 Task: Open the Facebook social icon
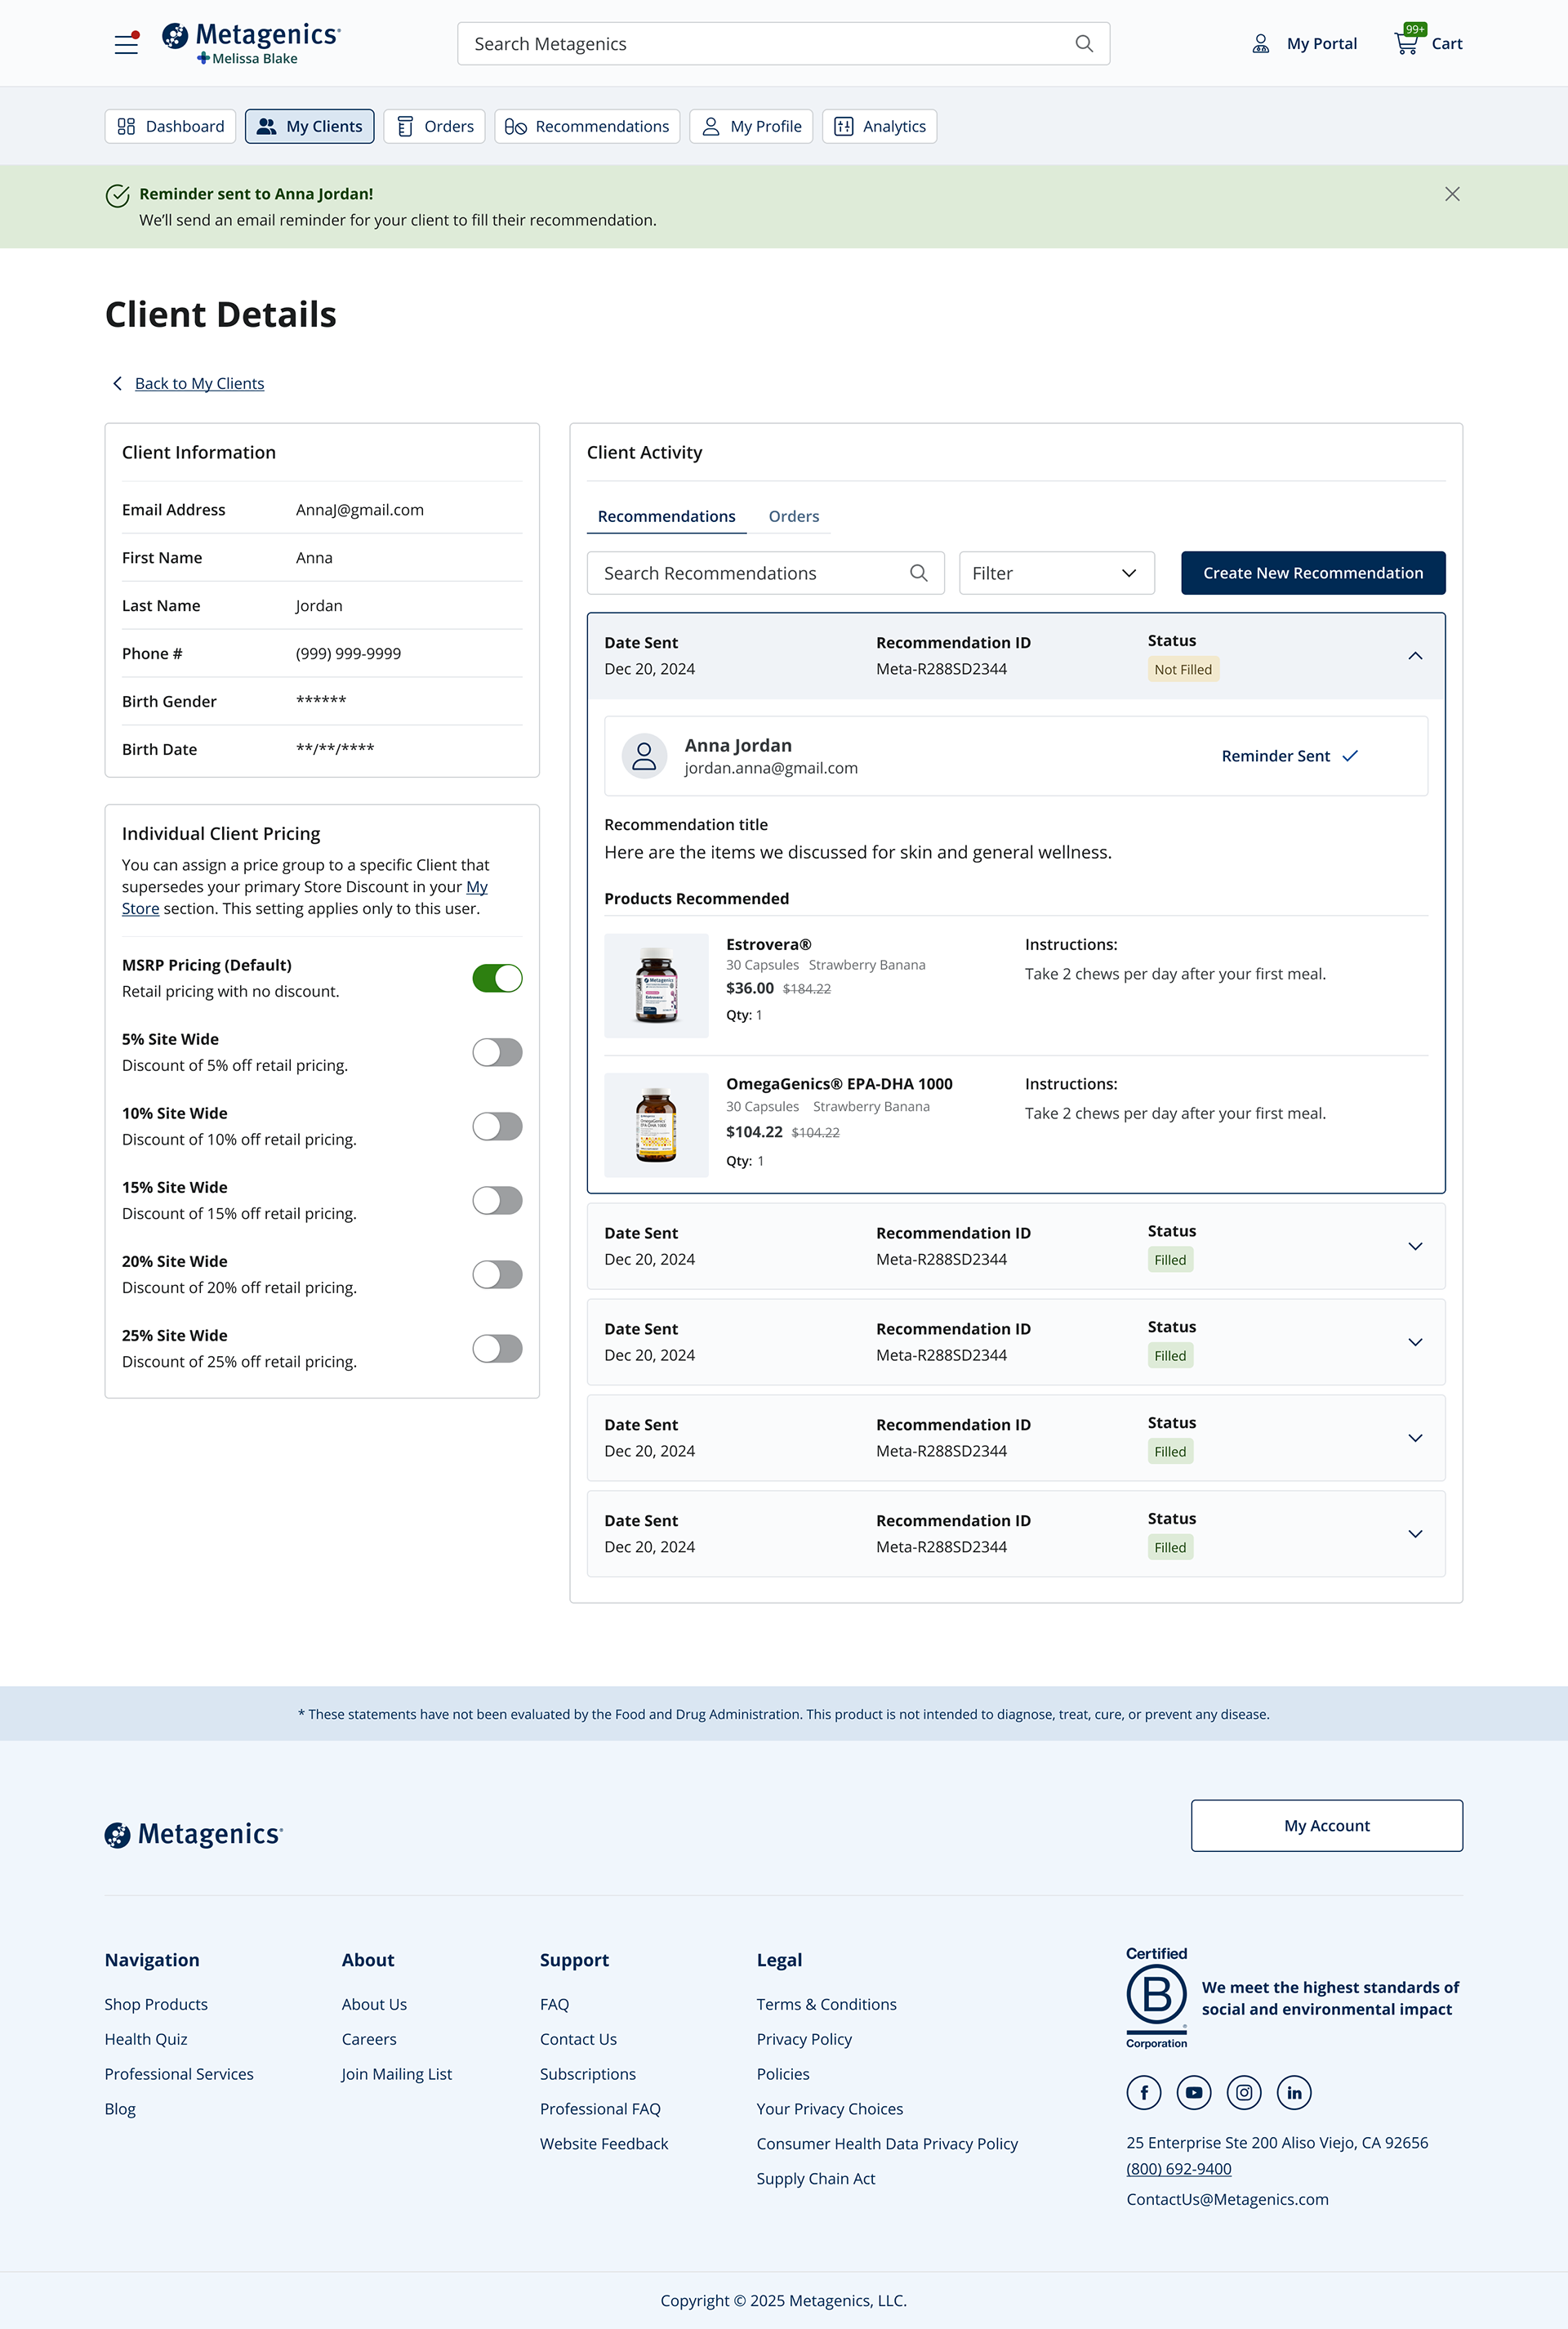[x=1144, y=2092]
